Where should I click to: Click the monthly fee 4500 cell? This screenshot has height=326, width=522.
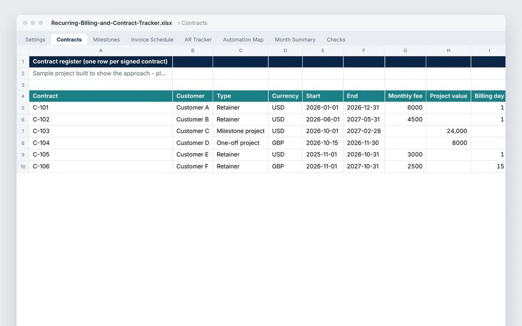point(405,120)
